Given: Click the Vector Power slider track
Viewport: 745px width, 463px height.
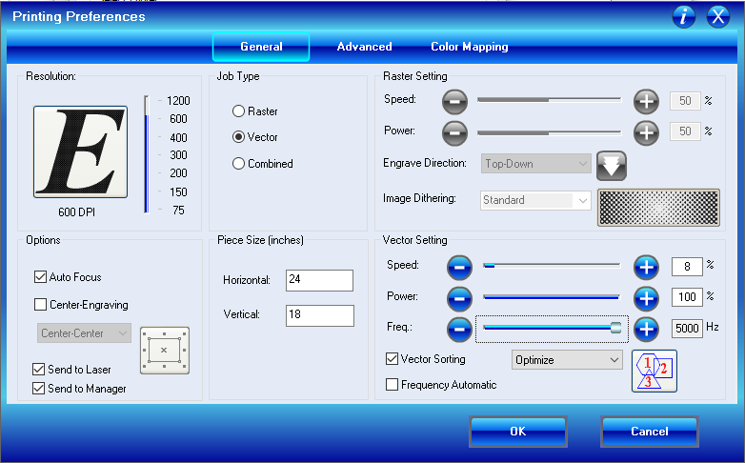Looking at the screenshot, I should 552,297.
